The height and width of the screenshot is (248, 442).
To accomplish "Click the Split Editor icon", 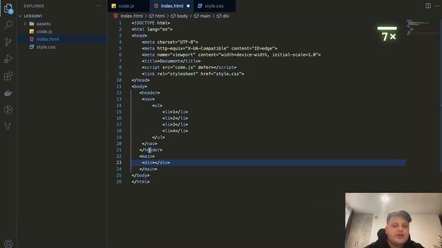I will click(x=428, y=6).
